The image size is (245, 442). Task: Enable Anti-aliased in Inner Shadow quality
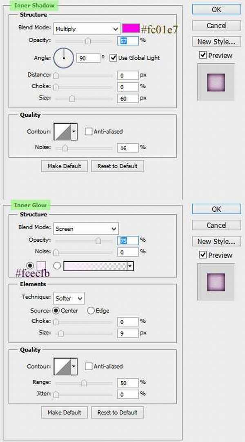tap(88, 131)
